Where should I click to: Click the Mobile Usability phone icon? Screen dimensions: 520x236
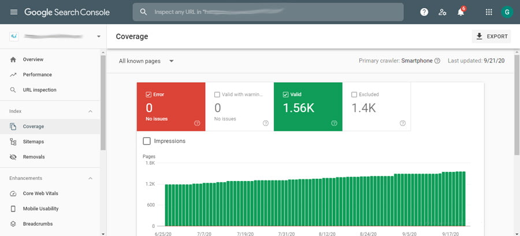point(13,209)
